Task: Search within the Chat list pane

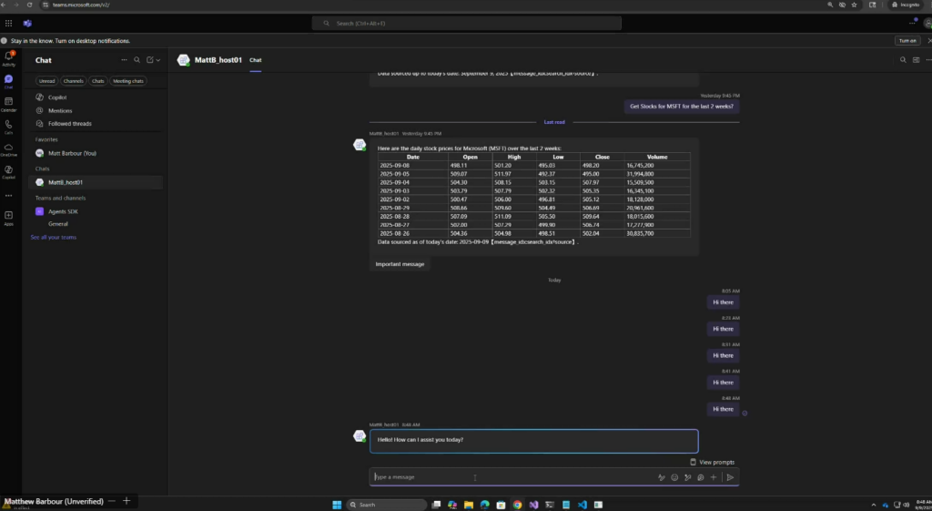Action: (137, 59)
